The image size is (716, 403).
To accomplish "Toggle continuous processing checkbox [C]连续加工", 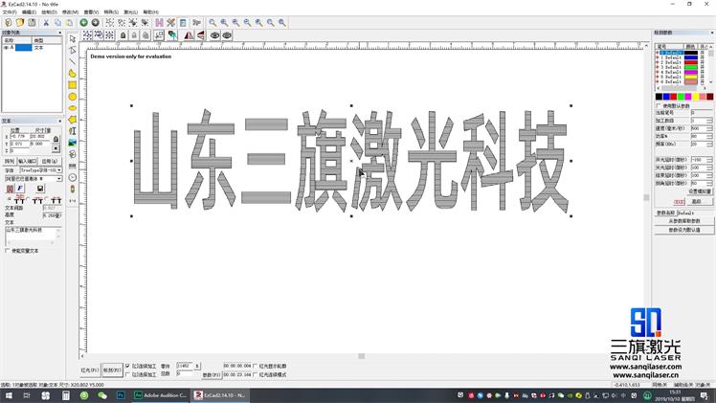I will pos(127,366).
